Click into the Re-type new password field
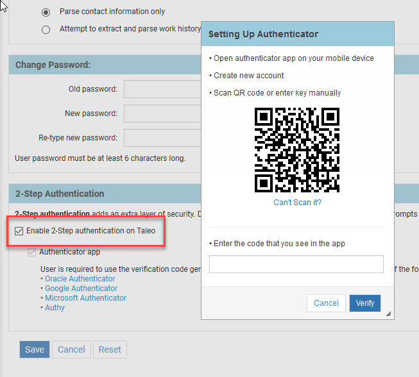Viewport: 419px width, 377px height. [162, 138]
